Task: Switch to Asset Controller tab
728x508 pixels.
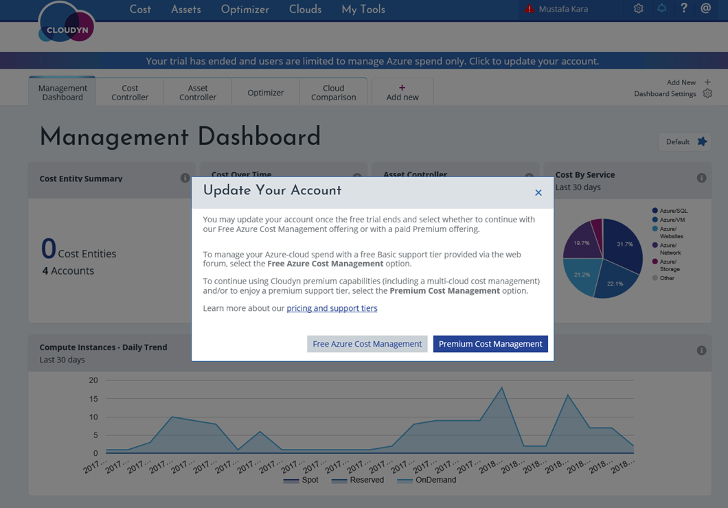Action: click(x=198, y=92)
